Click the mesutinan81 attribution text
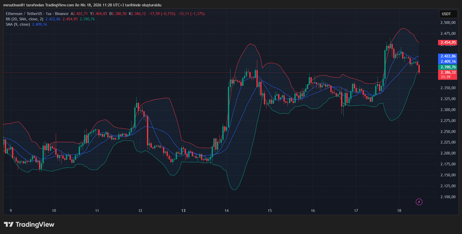 click(14, 5)
